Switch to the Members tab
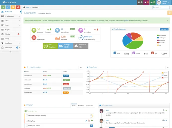This screenshot has height=128, width=172. pyautogui.click(x=81, y=106)
